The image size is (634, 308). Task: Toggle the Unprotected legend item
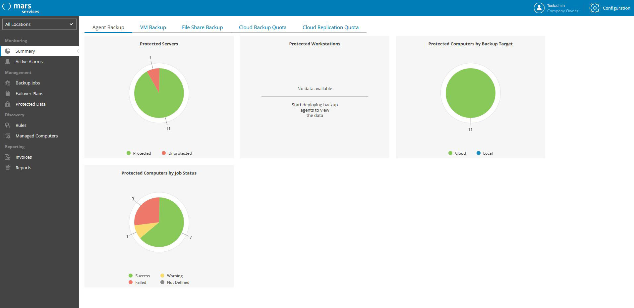(x=177, y=153)
